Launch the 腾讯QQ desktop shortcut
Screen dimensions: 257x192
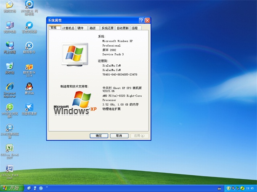coord(29,87)
